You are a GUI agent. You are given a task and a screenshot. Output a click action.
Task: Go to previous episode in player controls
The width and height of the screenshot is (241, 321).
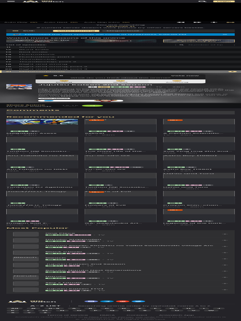180,22
